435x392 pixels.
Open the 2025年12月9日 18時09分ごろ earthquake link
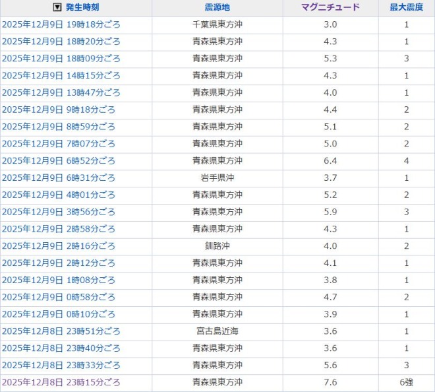[61, 59]
